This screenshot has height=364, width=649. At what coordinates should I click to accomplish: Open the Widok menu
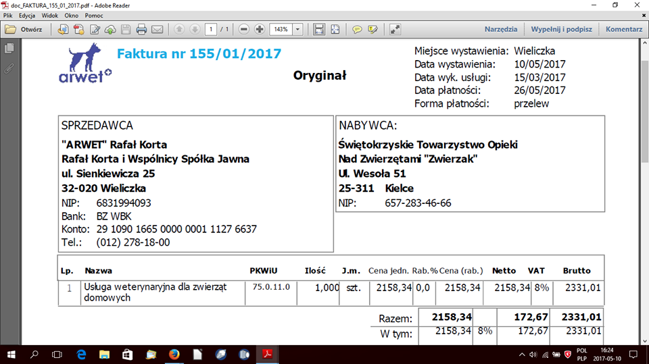tap(49, 14)
